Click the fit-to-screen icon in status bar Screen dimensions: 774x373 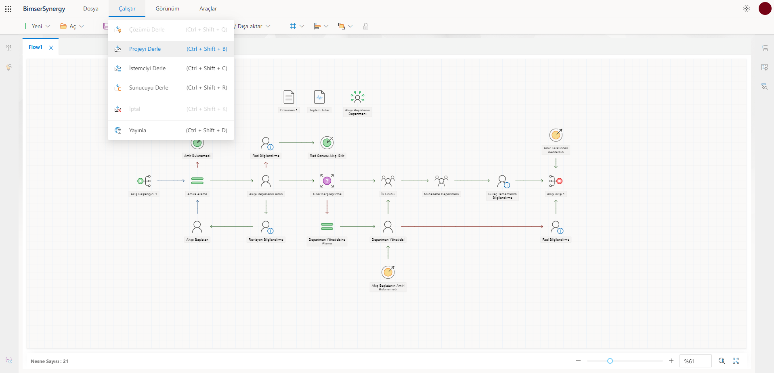click(736, 361)
